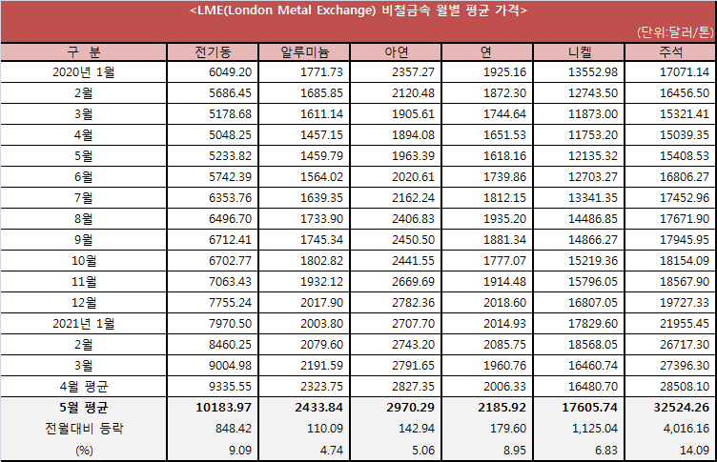
Task: Click the zinc value 2406.83
Action: 413,219
